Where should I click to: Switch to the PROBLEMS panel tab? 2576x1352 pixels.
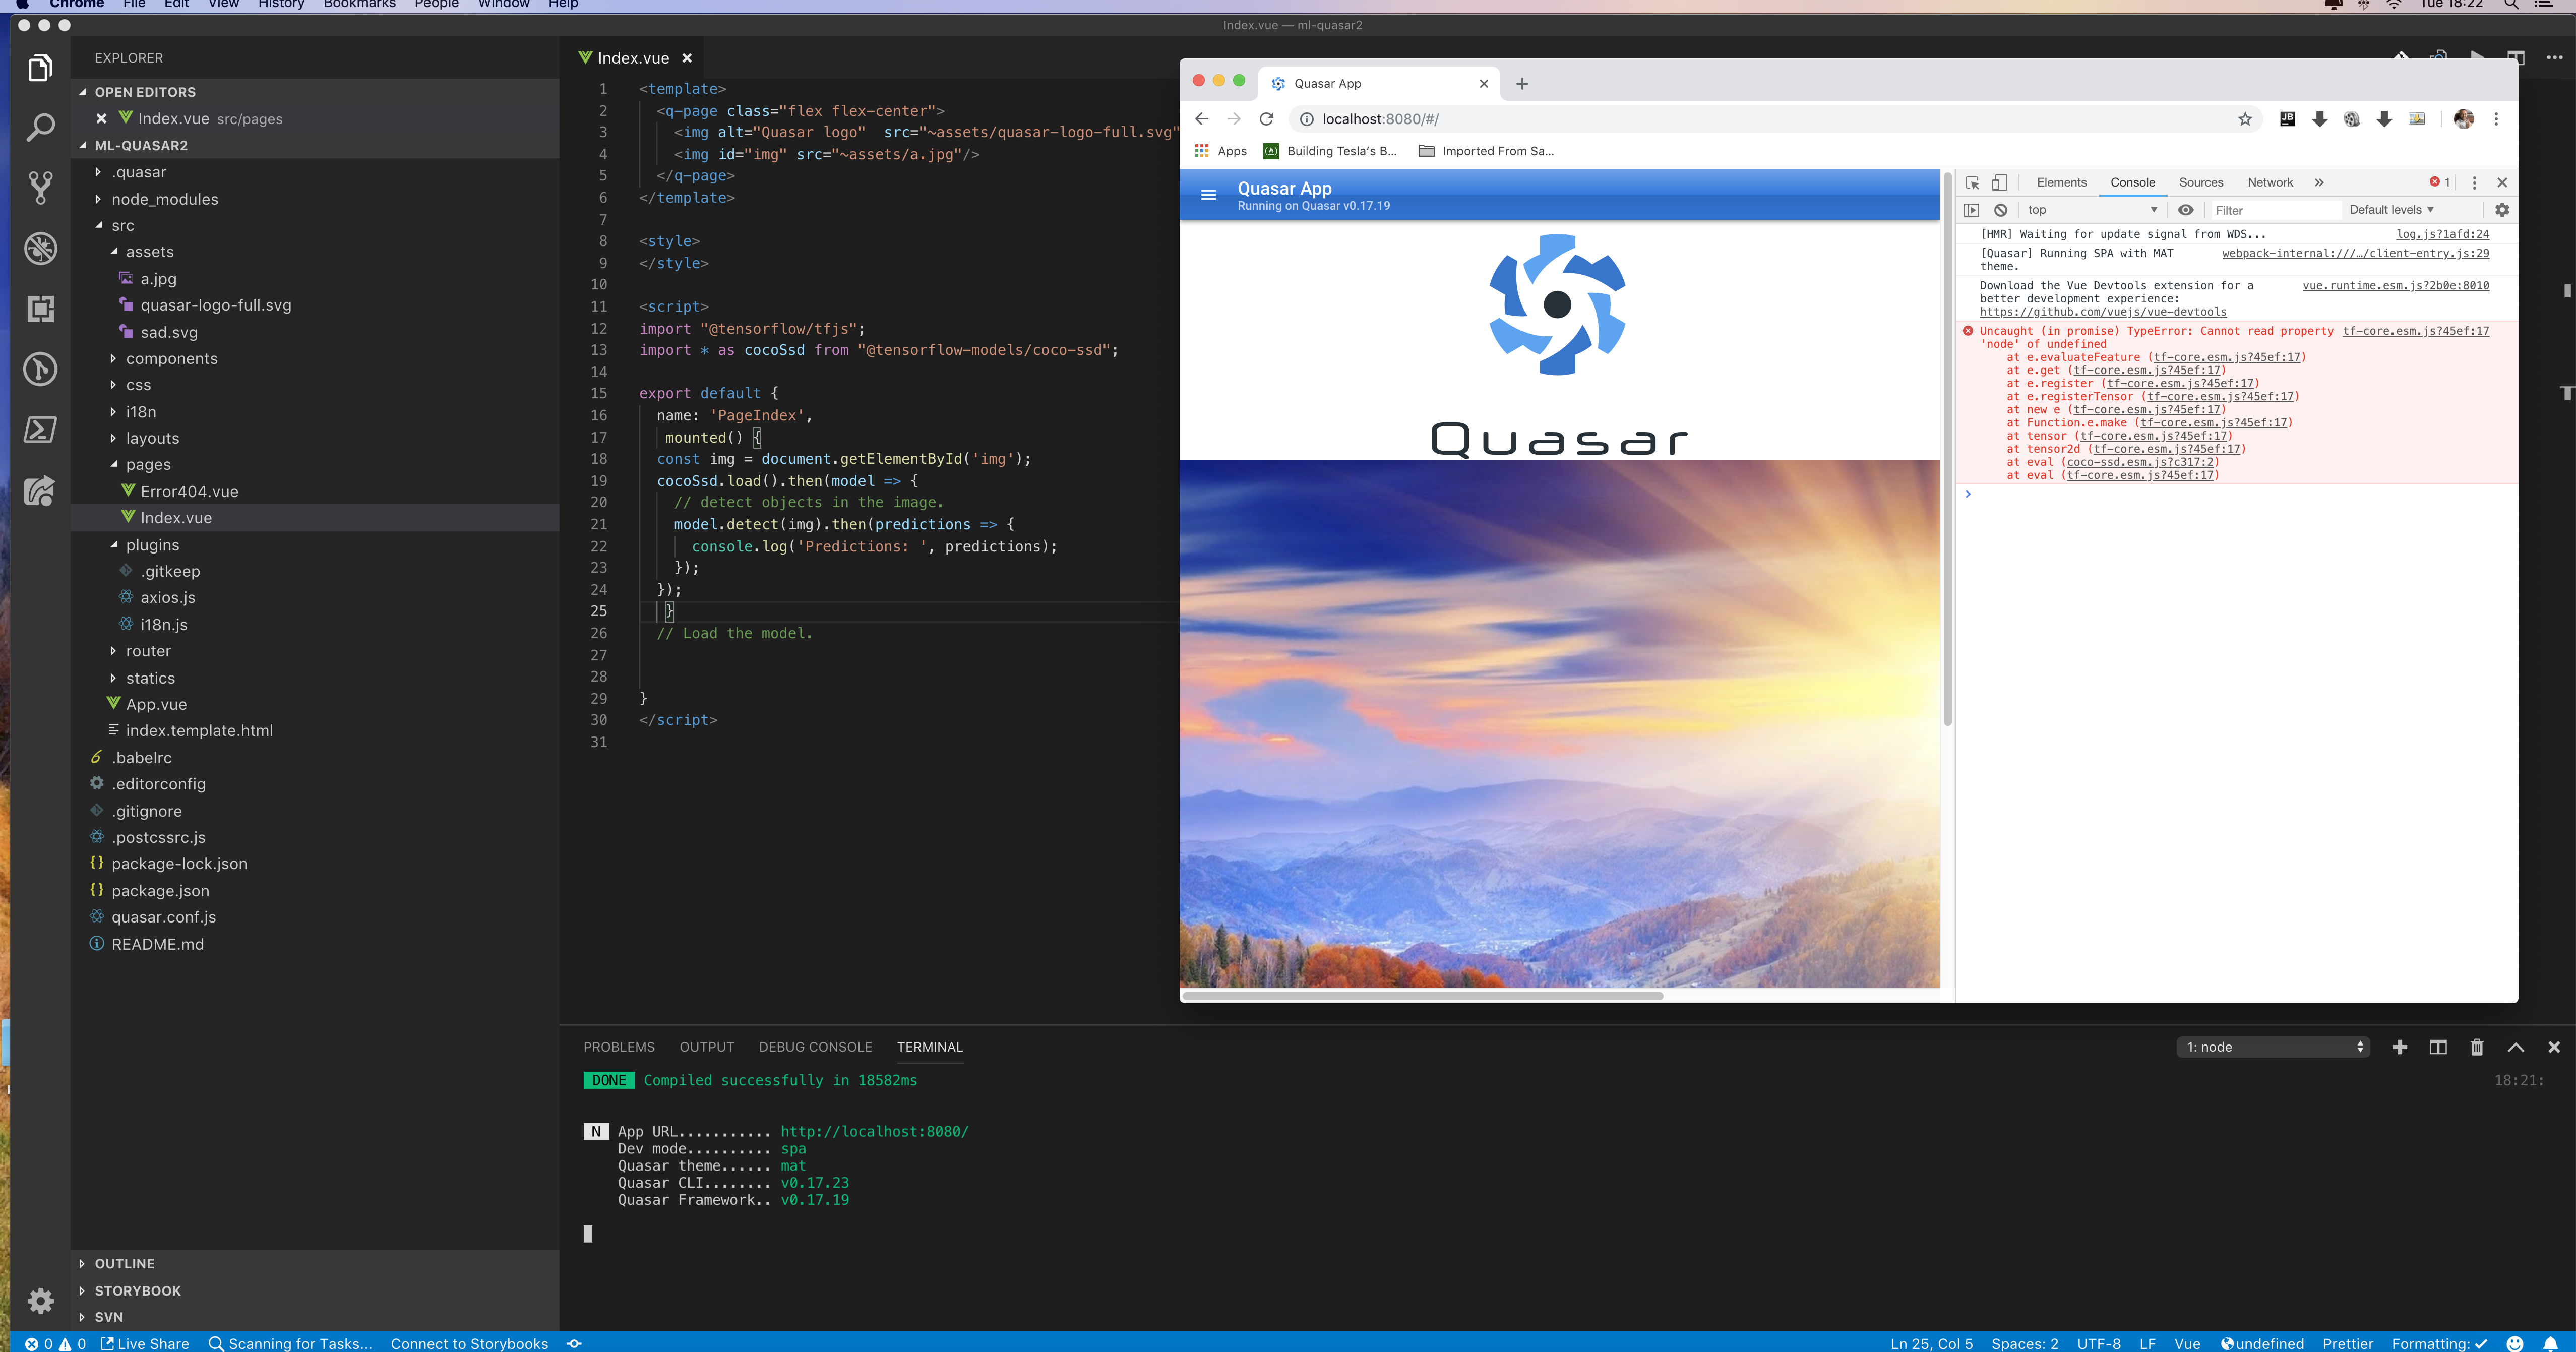(619, 1047)
